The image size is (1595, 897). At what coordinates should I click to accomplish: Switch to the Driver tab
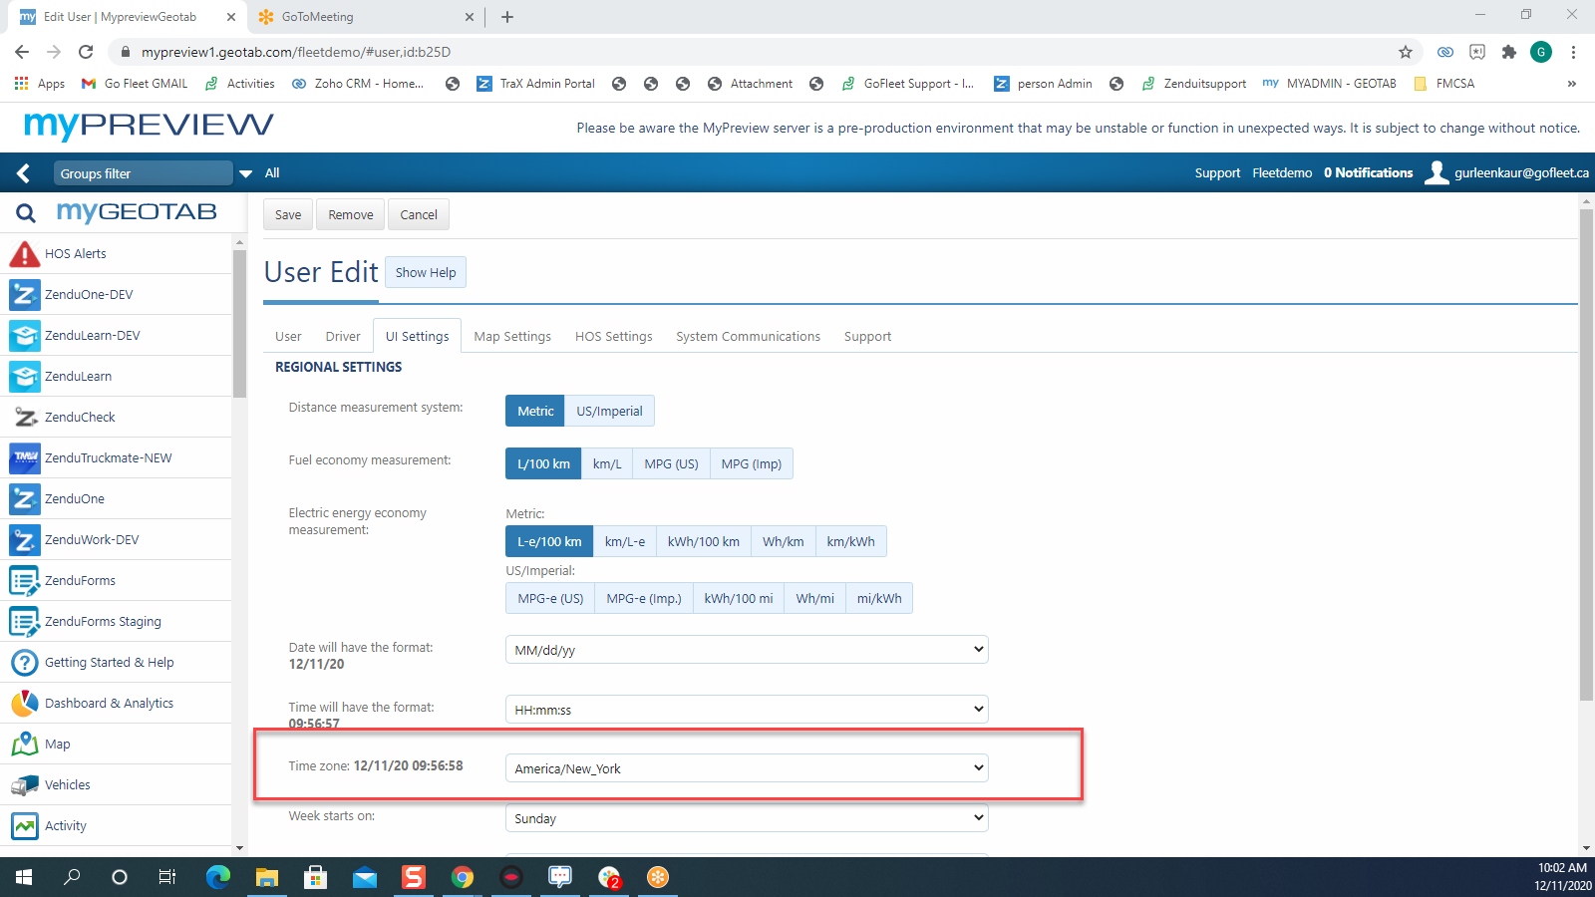click(343, 336)
